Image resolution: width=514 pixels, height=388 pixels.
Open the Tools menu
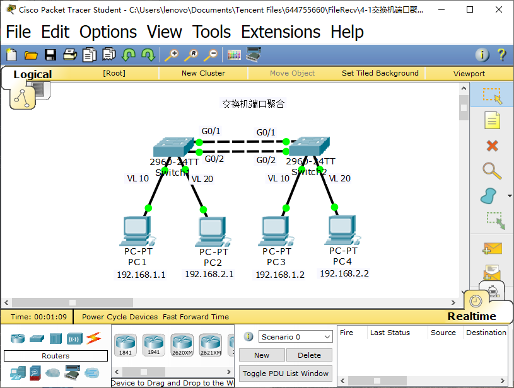click(211, 31)
